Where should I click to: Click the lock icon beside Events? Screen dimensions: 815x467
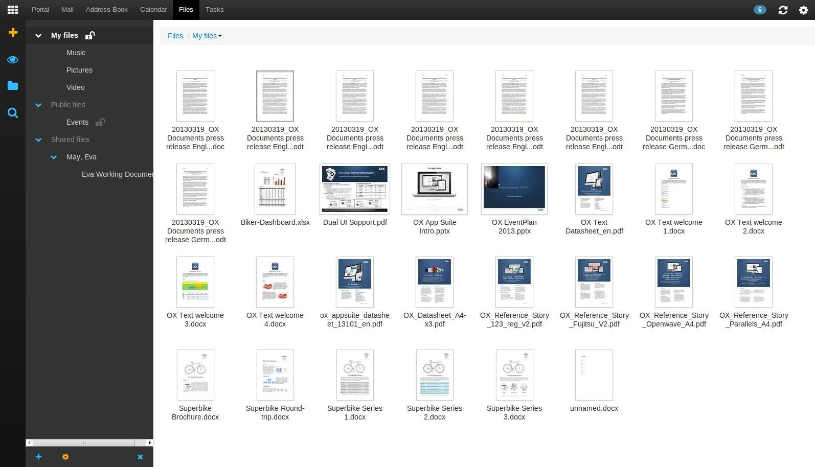[x=100, y=122]
